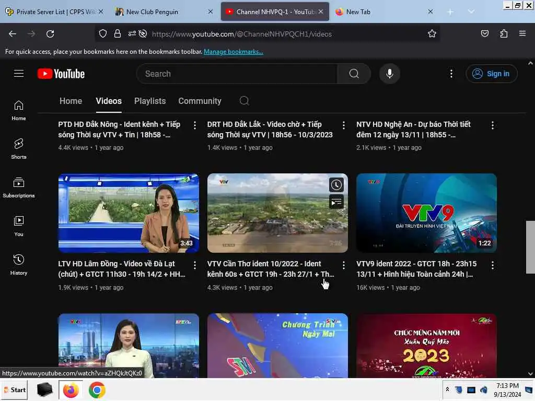The image size is (535, 401).
Task: Switch to the New Tab browser tab
Action: (384, 11)
